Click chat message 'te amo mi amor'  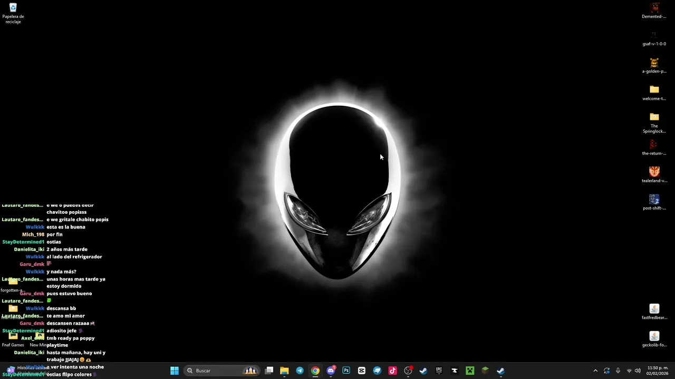point(65,316)
